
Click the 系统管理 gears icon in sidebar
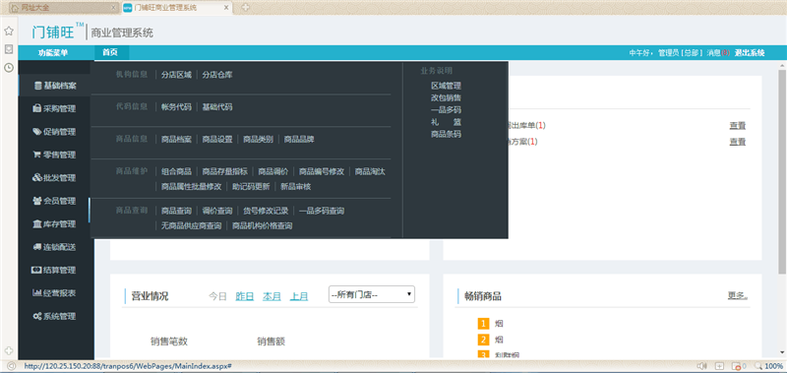(x=37, y=316)
